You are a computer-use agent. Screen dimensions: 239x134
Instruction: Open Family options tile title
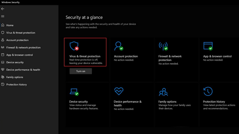tap(167, 102)
